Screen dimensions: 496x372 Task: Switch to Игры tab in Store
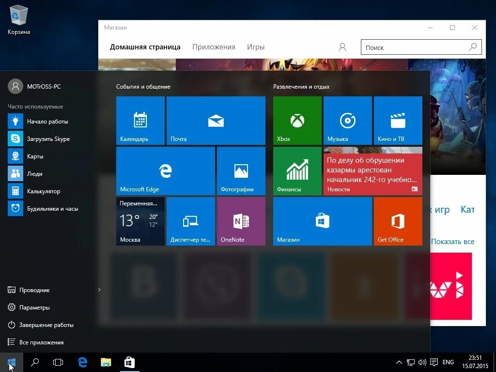[256, 47]
